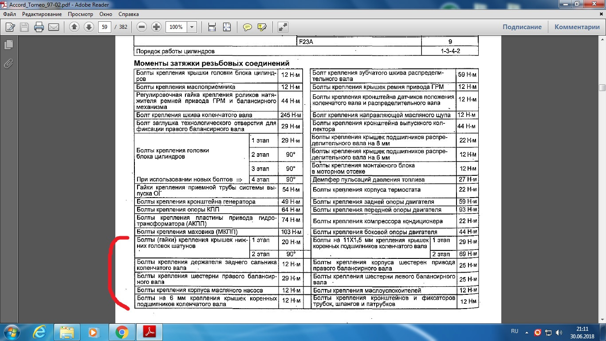Open Windows Media Player from taskbar
606x341 pixels.
click(94, 332)
